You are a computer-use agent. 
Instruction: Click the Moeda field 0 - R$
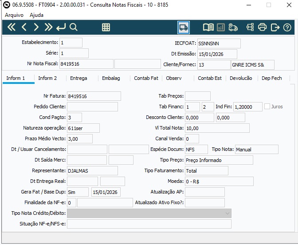point(219,182)
